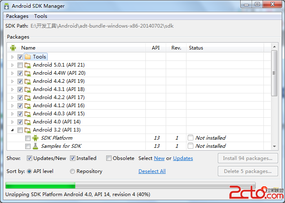
Task: Collapse the Android 3.2 (API 13) node
Action: 12,130
